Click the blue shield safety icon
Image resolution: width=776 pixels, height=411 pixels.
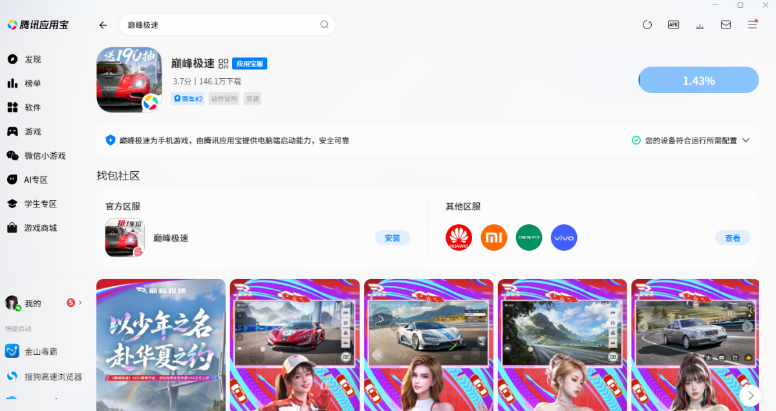tap(111, 140)
